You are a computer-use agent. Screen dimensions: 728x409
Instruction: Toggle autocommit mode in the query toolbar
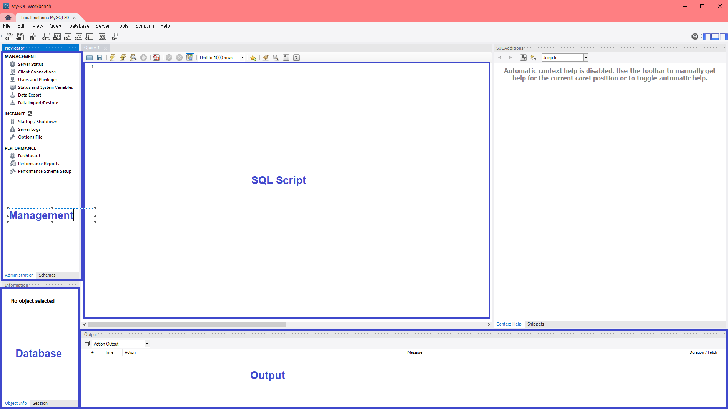(190, 57)
